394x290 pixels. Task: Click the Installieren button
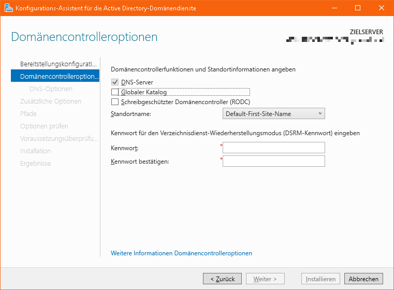(321, 279)
